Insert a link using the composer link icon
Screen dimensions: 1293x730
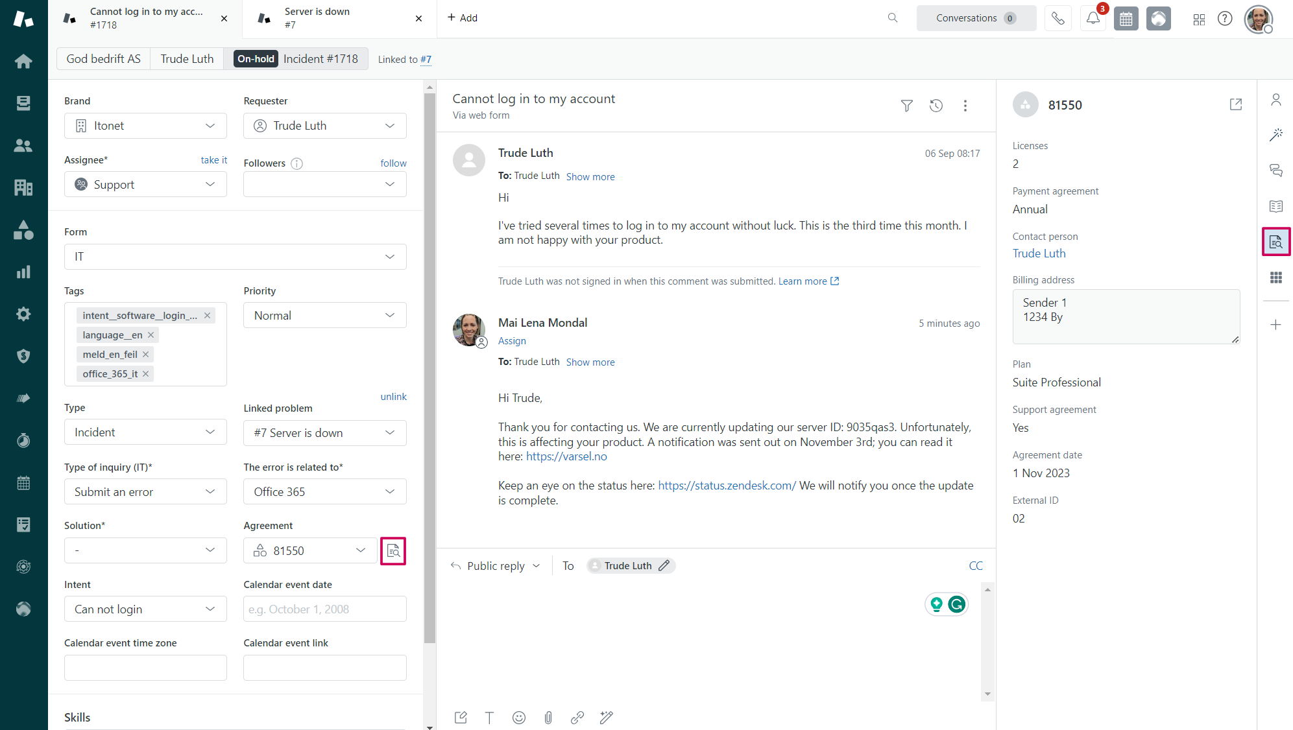[577, 718]
